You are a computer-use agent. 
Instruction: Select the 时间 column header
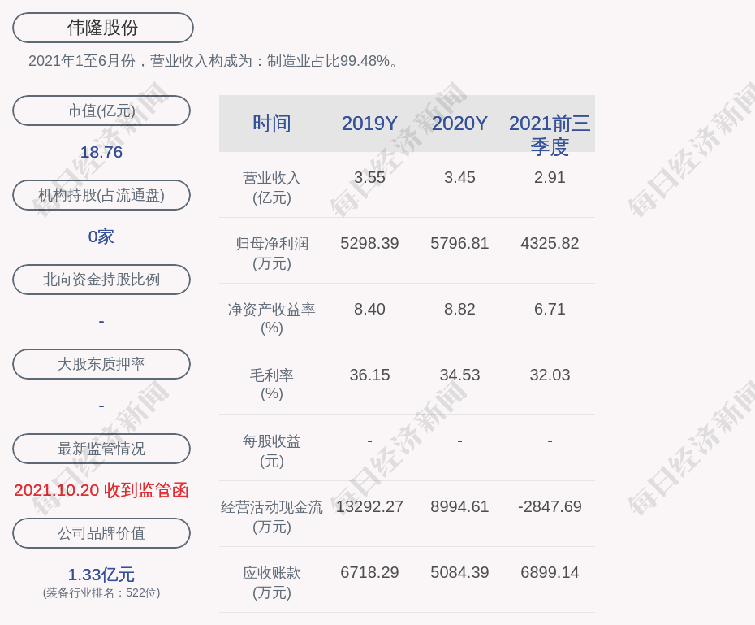tap(272, 124)
